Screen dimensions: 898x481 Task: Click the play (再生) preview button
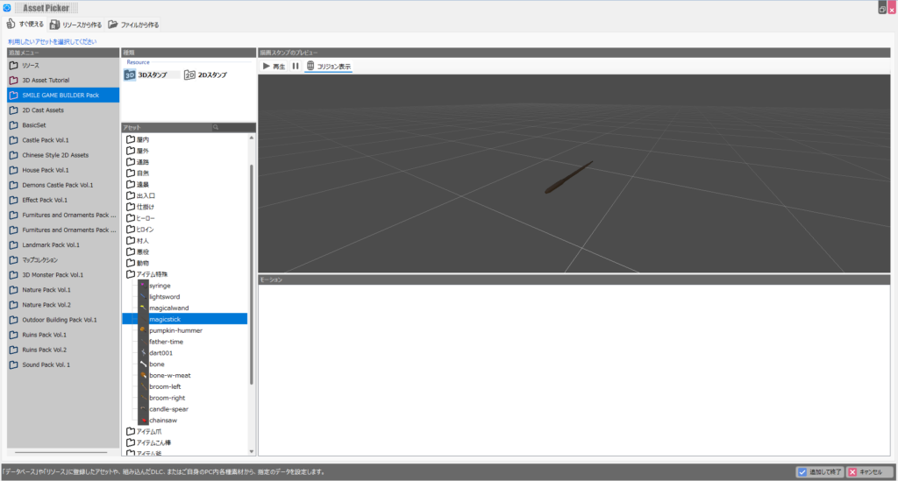click(274, 67)
